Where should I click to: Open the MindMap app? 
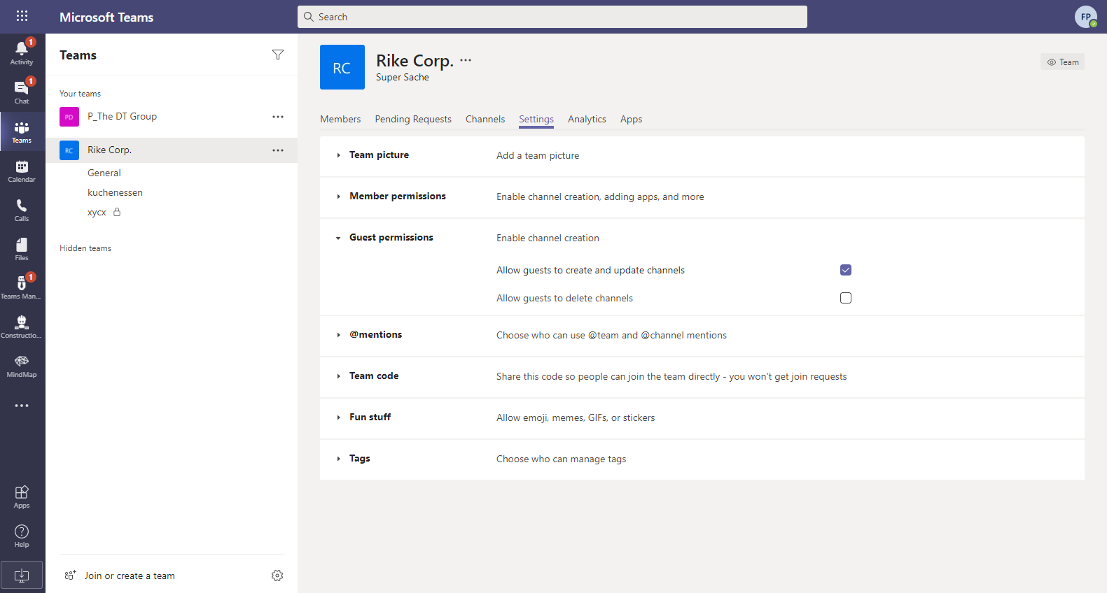[x=22, y=366]
